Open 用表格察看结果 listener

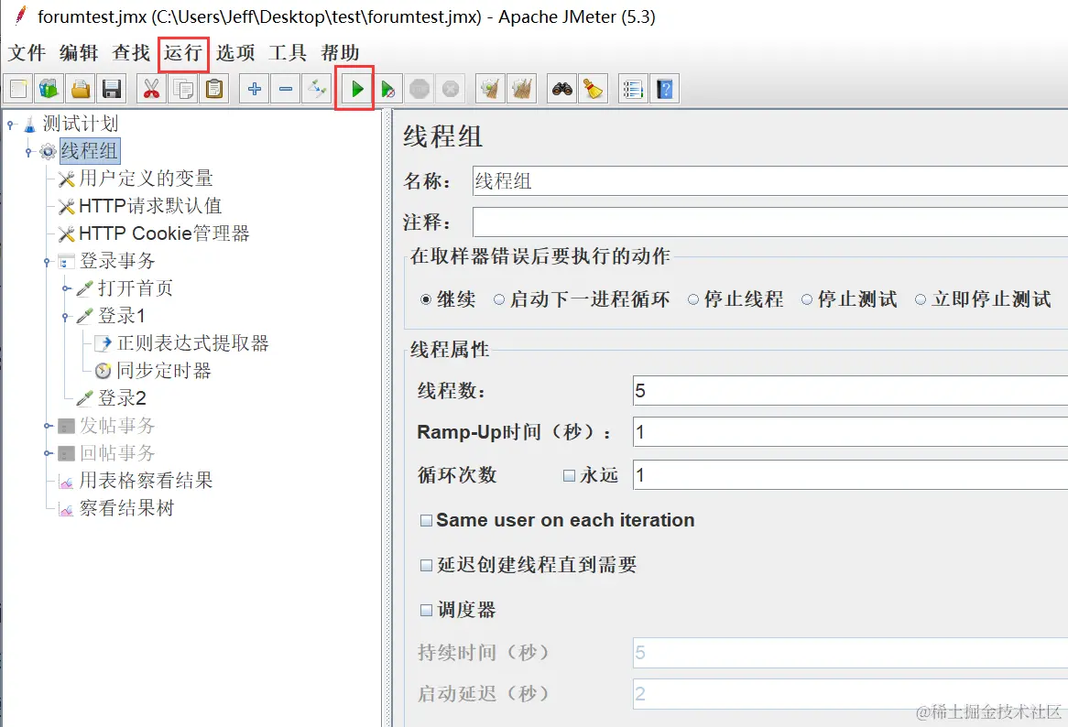pos(146,481)
